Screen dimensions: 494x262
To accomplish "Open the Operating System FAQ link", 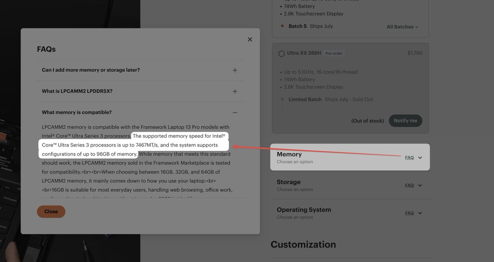I will (409, 213).
